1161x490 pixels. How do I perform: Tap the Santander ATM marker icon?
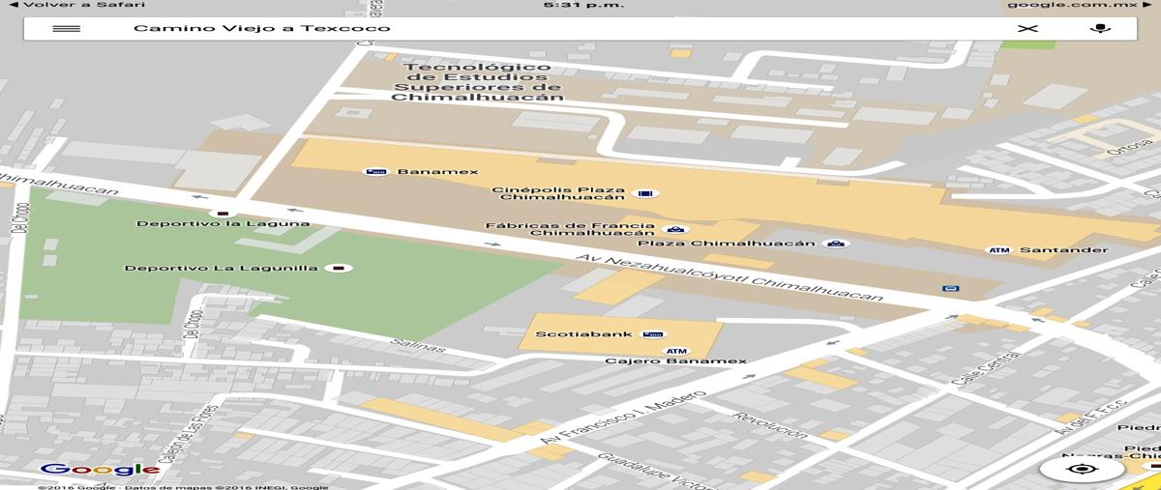[998, 250]
